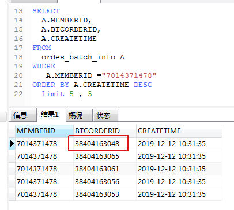Click the MEMBERID column header
Image resolution: width=234 pixels, height=210 pixels.
(x=44, y=131)
